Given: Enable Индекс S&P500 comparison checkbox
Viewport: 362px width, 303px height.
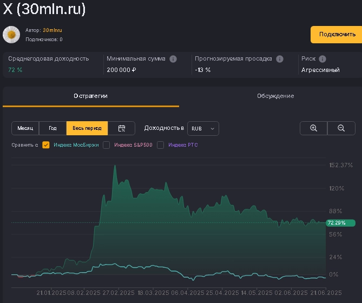Looking at the screenshot, I should 107,145.
